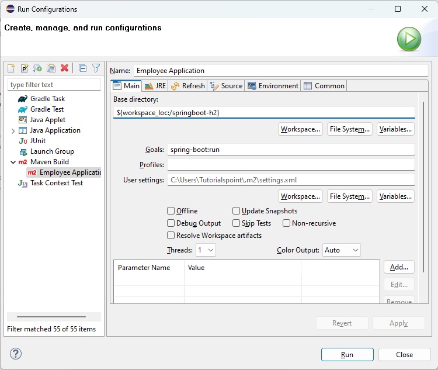Check Resolve Workspace artifacts
438x370 pixels.
171,236
